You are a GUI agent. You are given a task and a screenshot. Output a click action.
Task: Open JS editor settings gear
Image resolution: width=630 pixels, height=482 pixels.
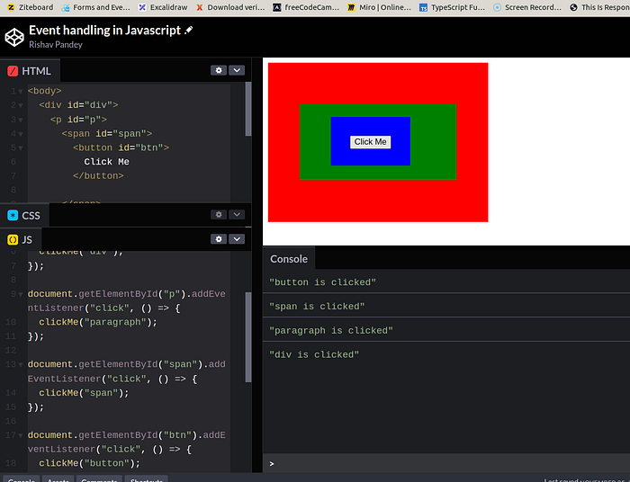pos(219,239)
